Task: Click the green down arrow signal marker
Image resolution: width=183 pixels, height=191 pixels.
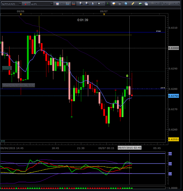Action: pos(127,76)
